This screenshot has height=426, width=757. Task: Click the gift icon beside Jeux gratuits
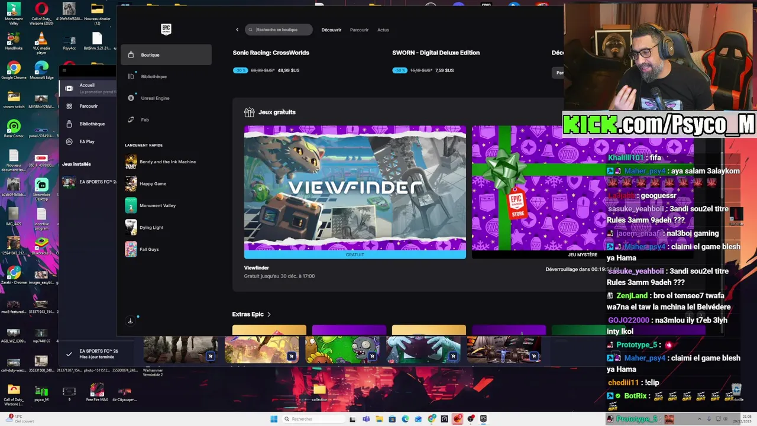coord(249,112)
